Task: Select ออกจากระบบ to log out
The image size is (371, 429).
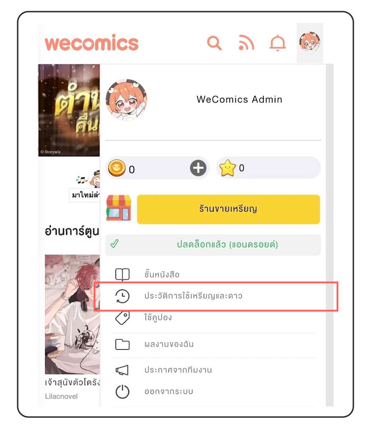Action: pyautogui.click(x=213, y=391)
